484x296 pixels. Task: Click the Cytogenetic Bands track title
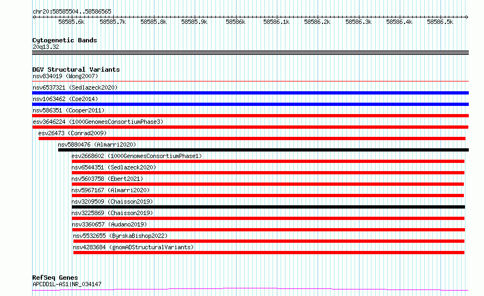[65, 40]
